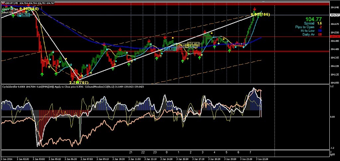Click the 2.70(767) swing low label
The width and height of the screenshot is (340, 161).
click(x=79, y=82)
